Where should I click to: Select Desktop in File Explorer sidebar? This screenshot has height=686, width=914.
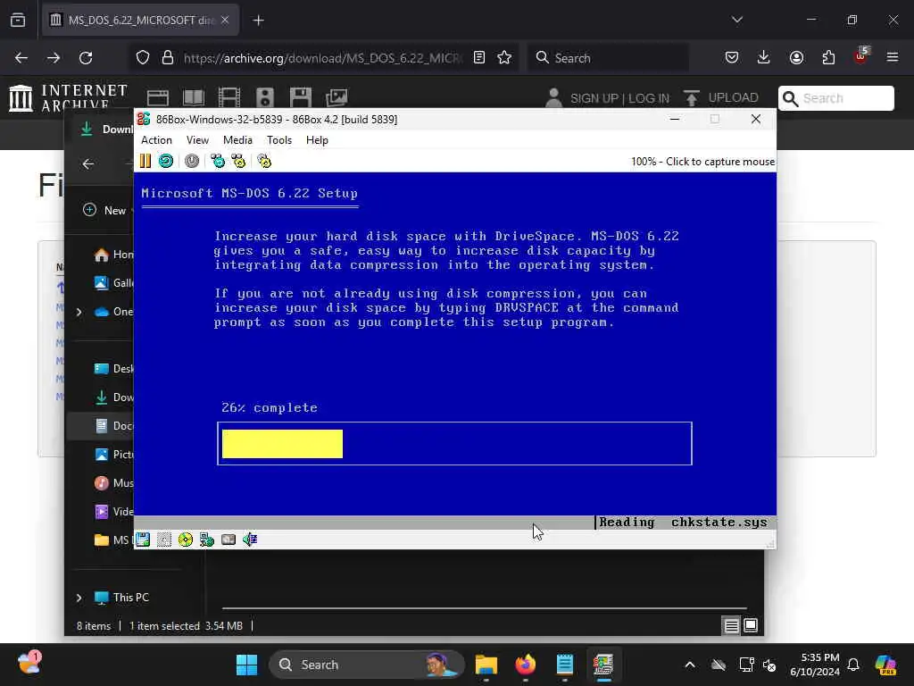pyautogui.click(x=113, y=369)
